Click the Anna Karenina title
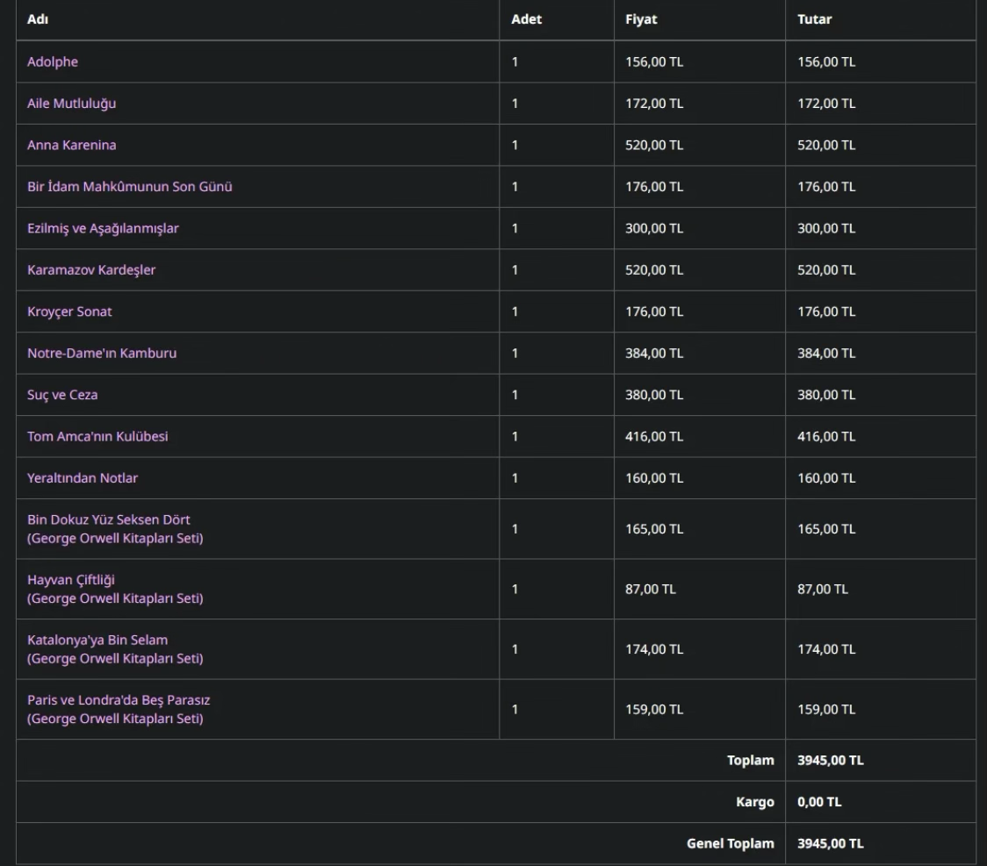The image size is (987, 866). pos(71,145)
